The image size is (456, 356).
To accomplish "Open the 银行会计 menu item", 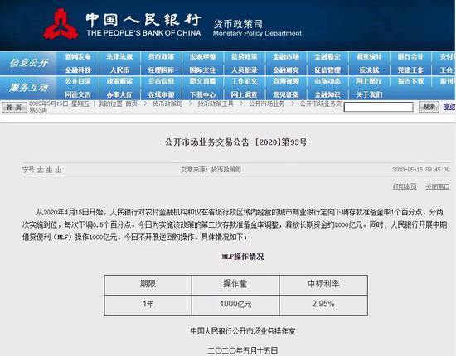I will point(410,56).
